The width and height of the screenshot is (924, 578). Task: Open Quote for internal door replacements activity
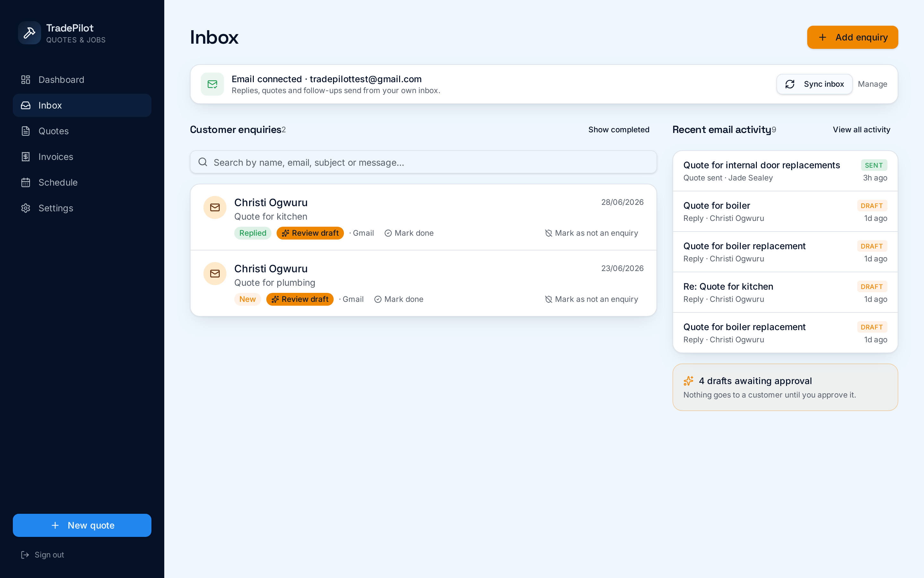(x=785, y=171)
